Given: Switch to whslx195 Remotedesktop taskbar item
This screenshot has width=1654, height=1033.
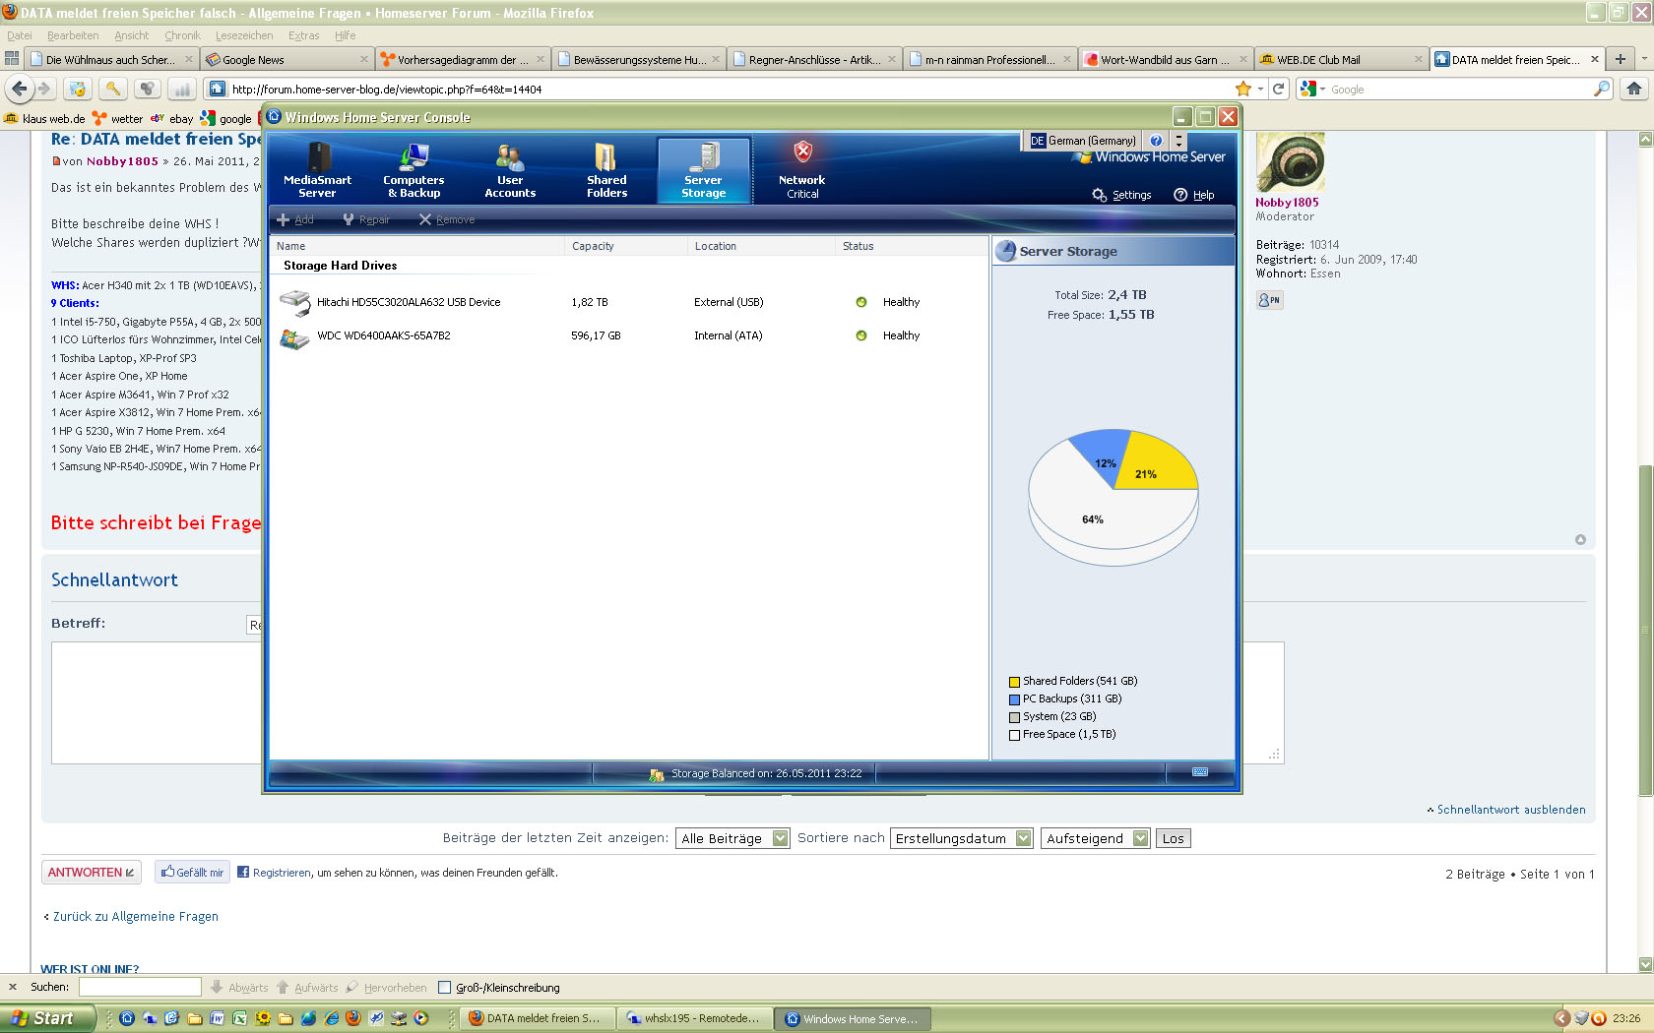Looking at the screenshot, I should click(x=694, y=1018).
